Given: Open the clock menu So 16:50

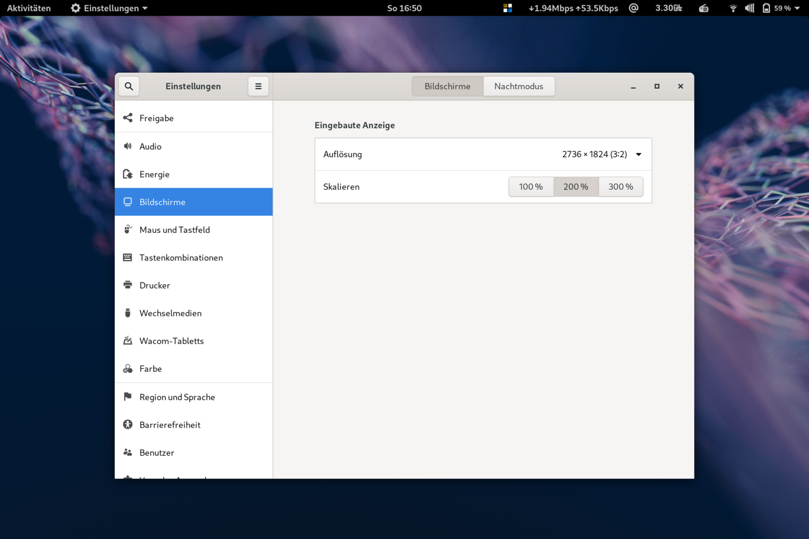Looking at the screenshot, I should [405, 8].
